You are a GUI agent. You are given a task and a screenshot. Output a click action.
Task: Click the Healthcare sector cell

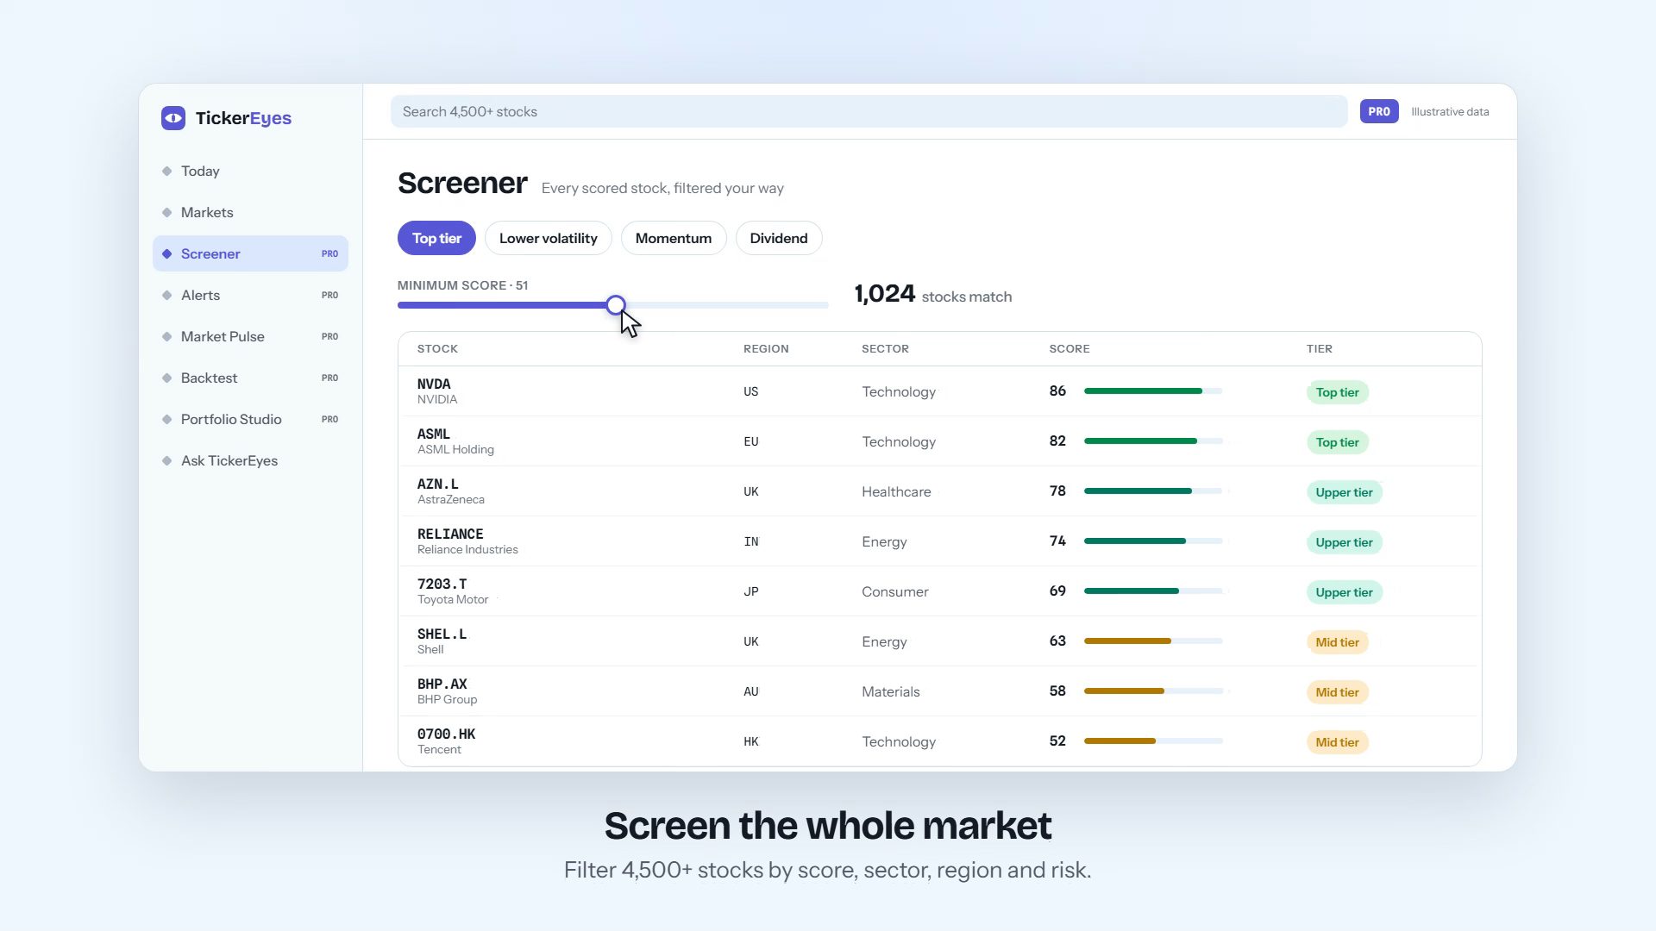[x=896, y=491]
